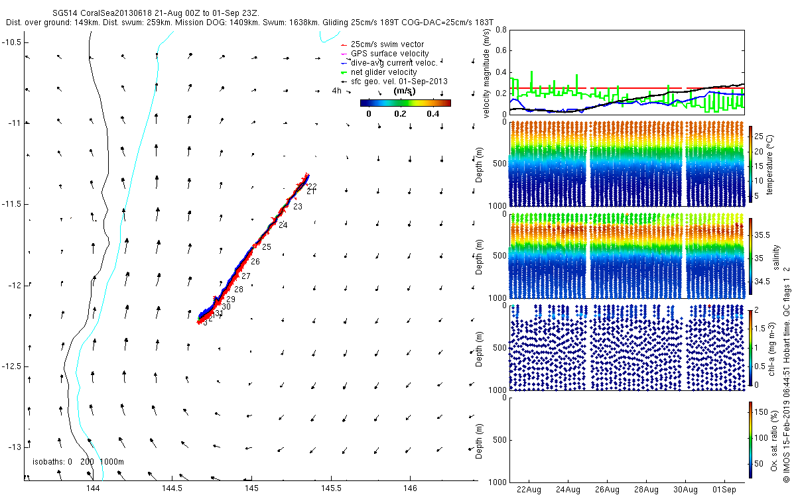
Task: Click the velocity (m/s) colorbar in the map
Action: click(x=405, y=103)
